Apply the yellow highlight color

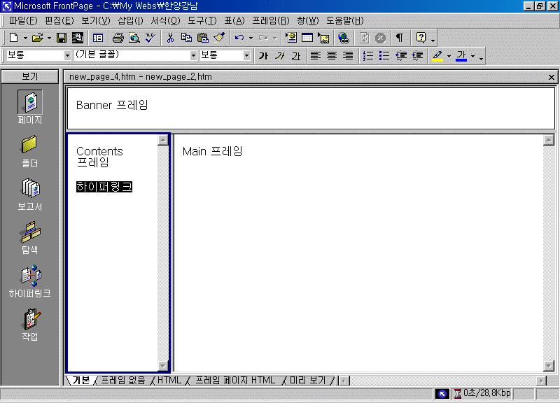pos(437,56)
